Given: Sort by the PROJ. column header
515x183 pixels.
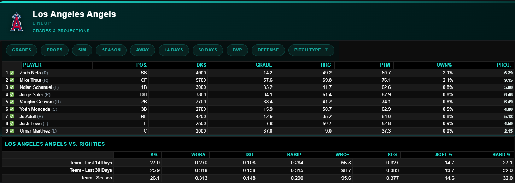Looking at the screenshot, I should coord(504,65).
